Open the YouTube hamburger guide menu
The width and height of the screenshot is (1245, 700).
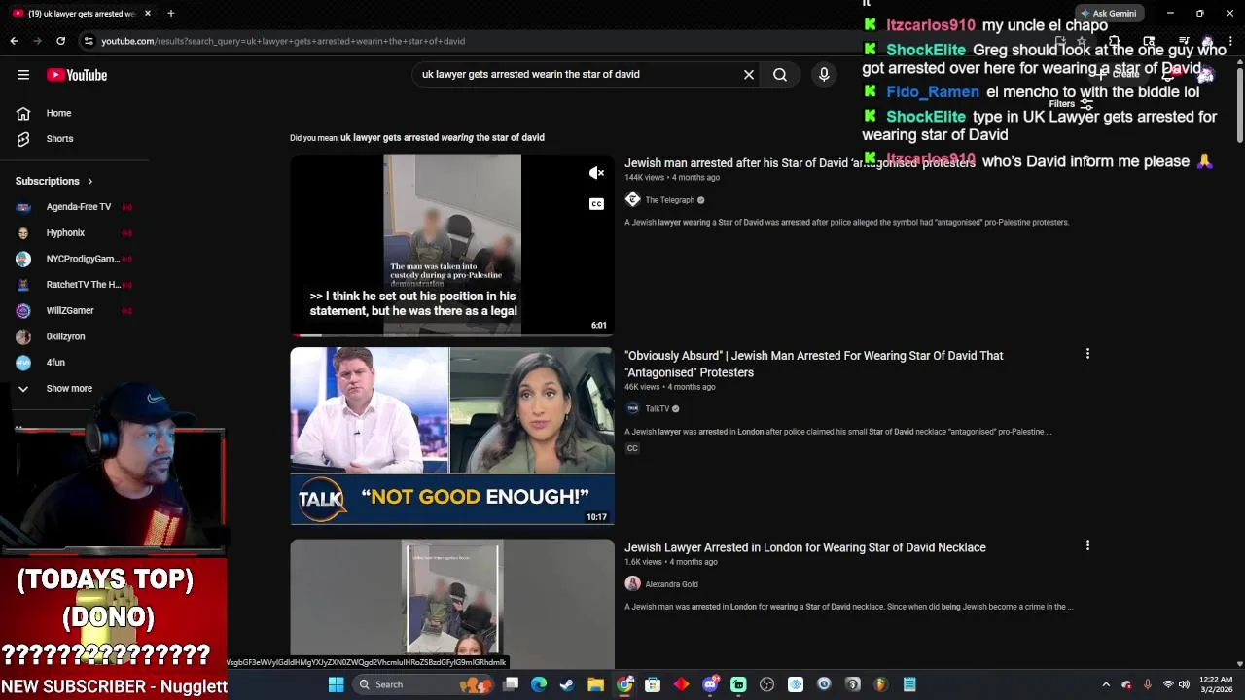pyautogui.click(x=23, y=75)
